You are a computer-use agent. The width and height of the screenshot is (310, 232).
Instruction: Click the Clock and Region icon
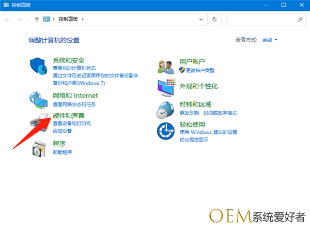click(166, 110)
